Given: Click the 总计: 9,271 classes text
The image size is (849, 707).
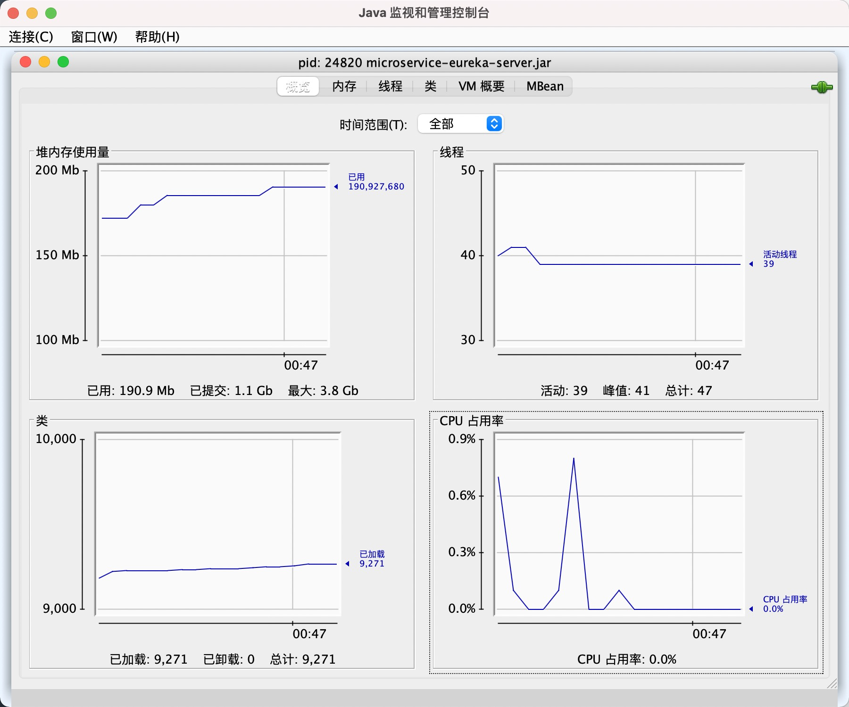Looking at the screenshot, I should [x=303, y=659].
